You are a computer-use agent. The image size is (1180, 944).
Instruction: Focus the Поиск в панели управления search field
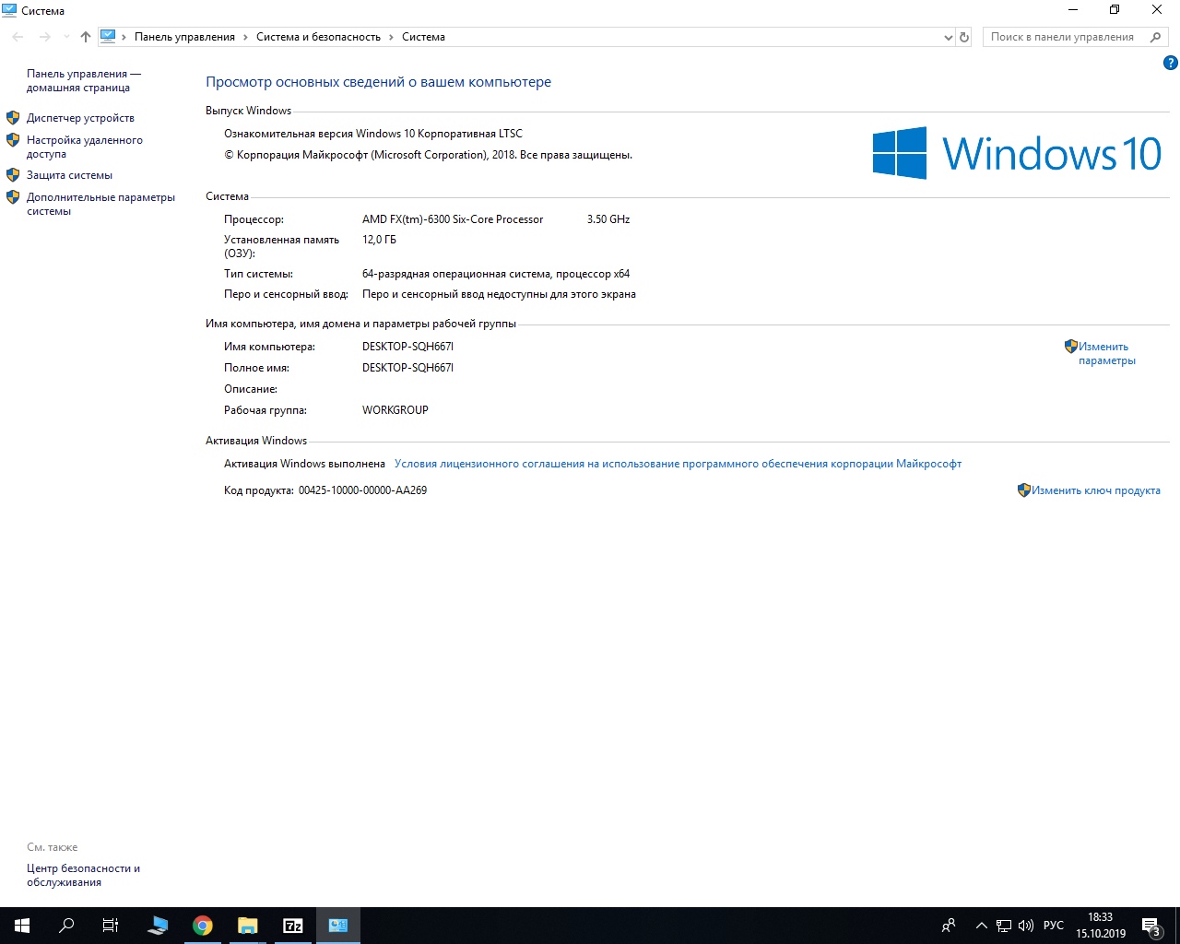1065,37
